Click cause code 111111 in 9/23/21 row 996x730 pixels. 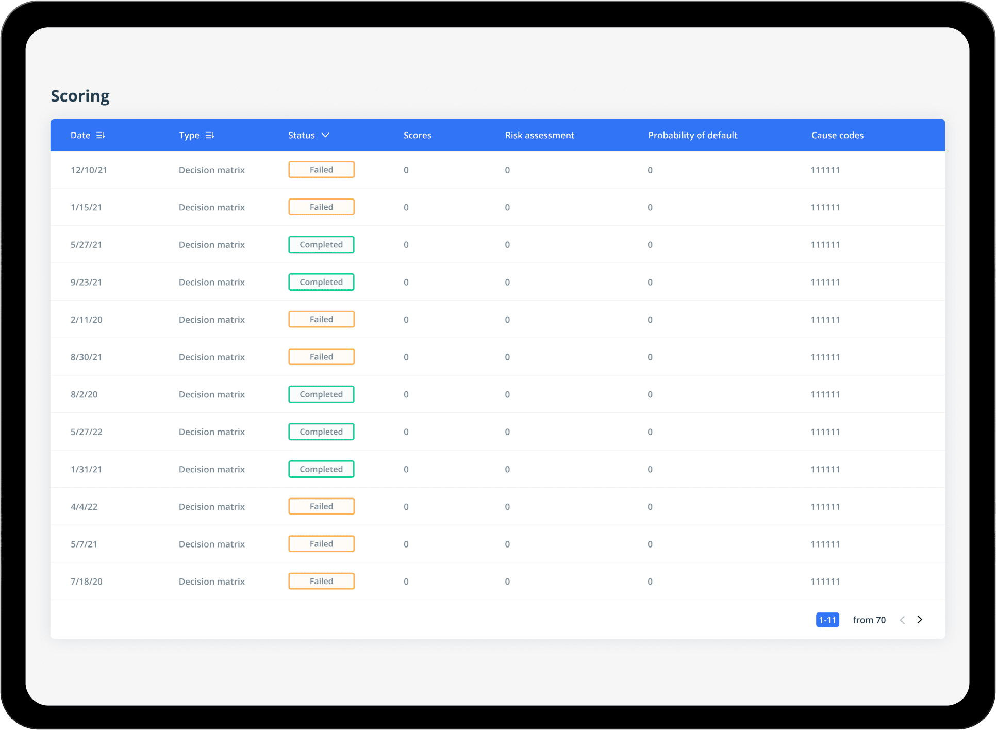click(825, 283)
